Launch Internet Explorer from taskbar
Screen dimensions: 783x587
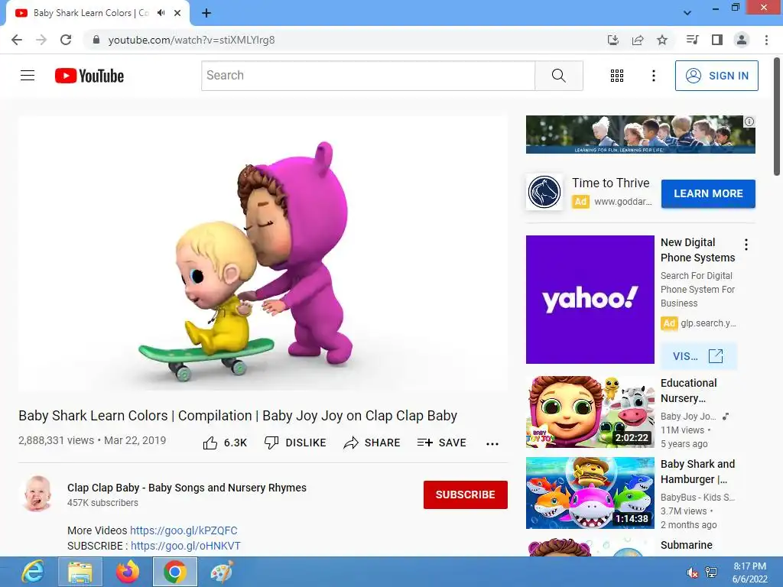click(33, 572)
